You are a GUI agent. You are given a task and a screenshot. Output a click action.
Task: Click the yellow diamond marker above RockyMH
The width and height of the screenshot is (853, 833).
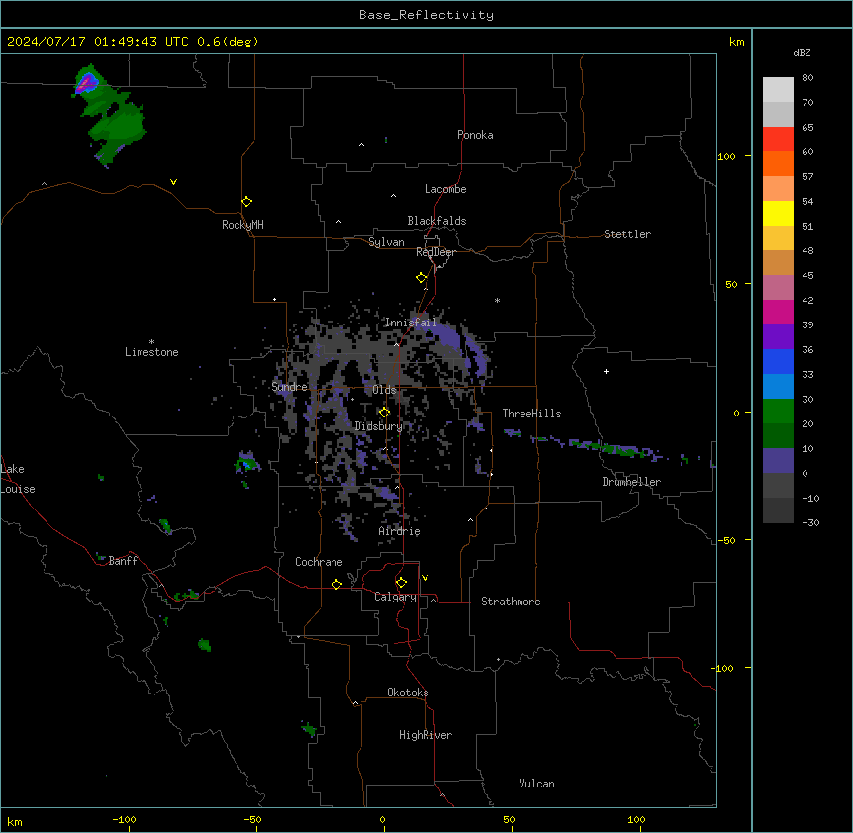point(246,202)
